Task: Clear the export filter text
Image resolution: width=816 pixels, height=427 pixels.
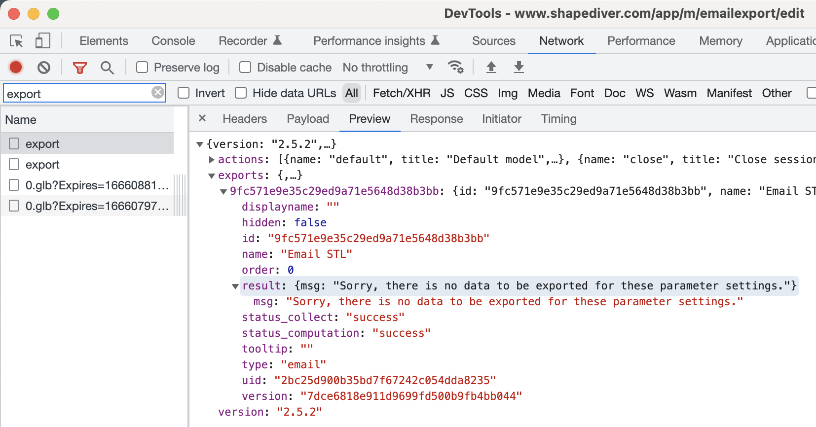Action: [x=157, y=93]
